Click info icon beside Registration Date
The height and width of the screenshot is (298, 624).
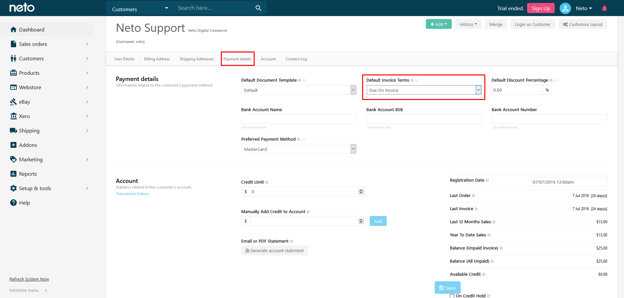point(487,180)
